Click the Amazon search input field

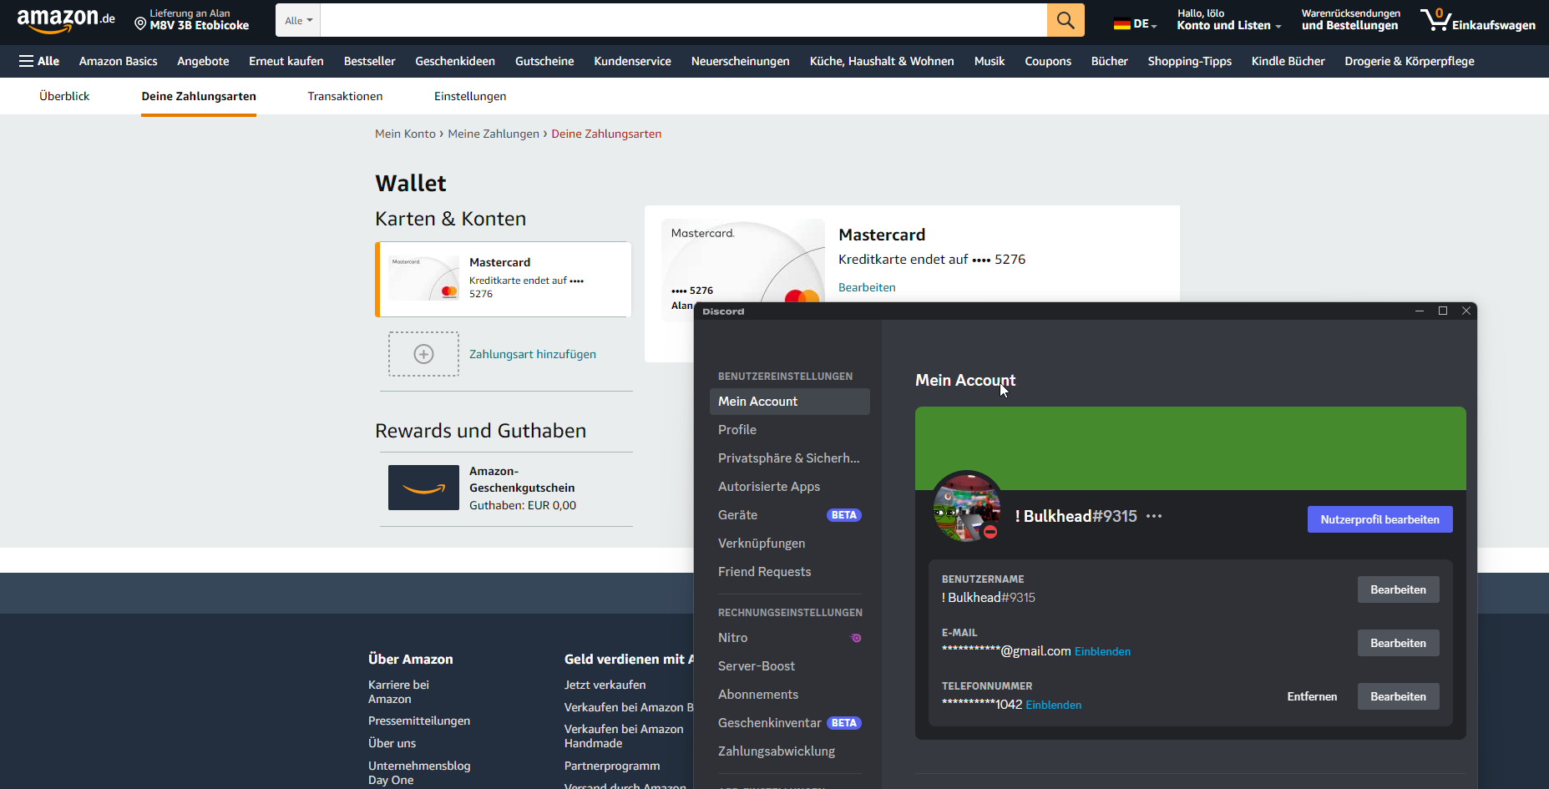(683, 20)
